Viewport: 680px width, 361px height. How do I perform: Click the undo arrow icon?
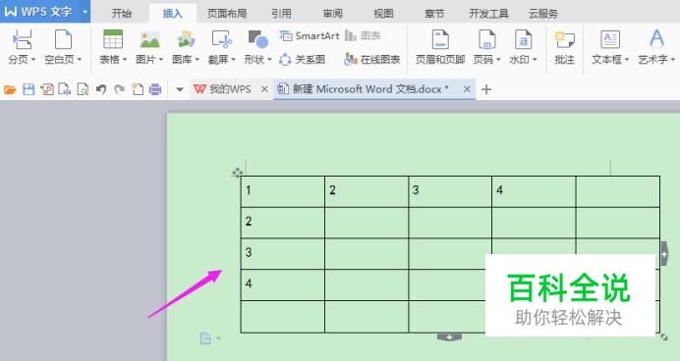pyautogui.click(x=101, y=89)
